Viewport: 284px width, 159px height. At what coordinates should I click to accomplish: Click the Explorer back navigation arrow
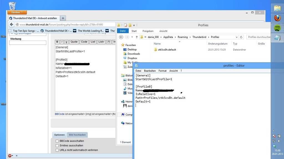point(121,37)
